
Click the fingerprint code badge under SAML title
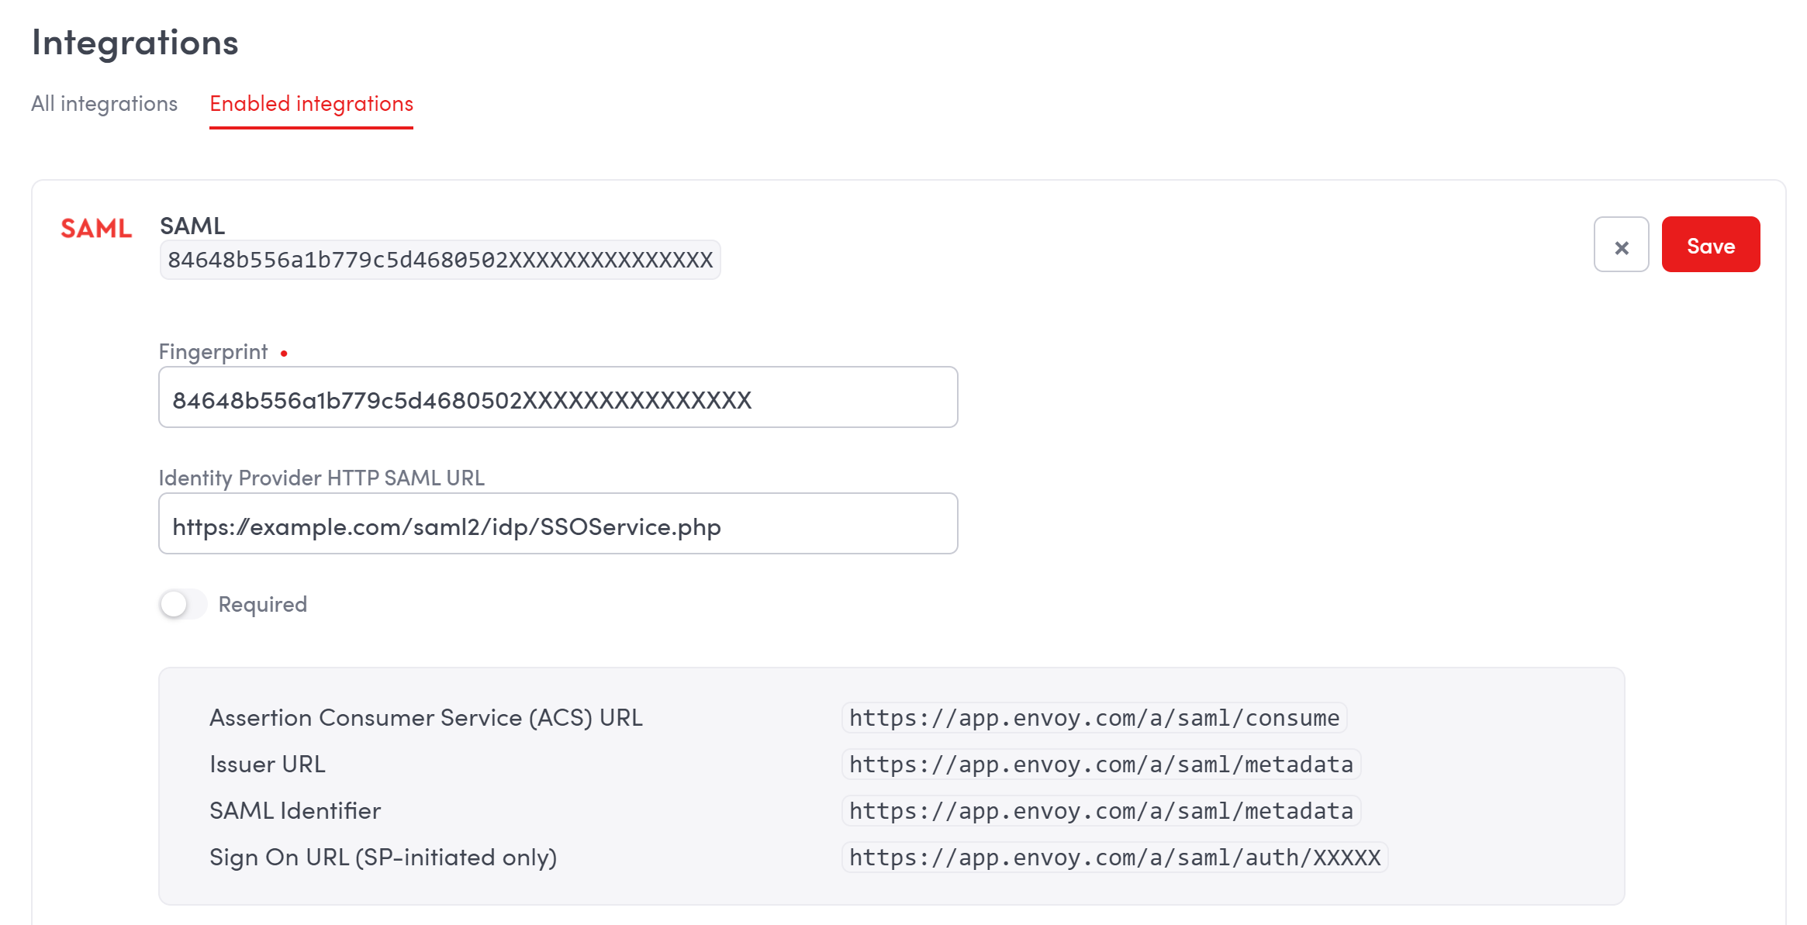(440, 260)
